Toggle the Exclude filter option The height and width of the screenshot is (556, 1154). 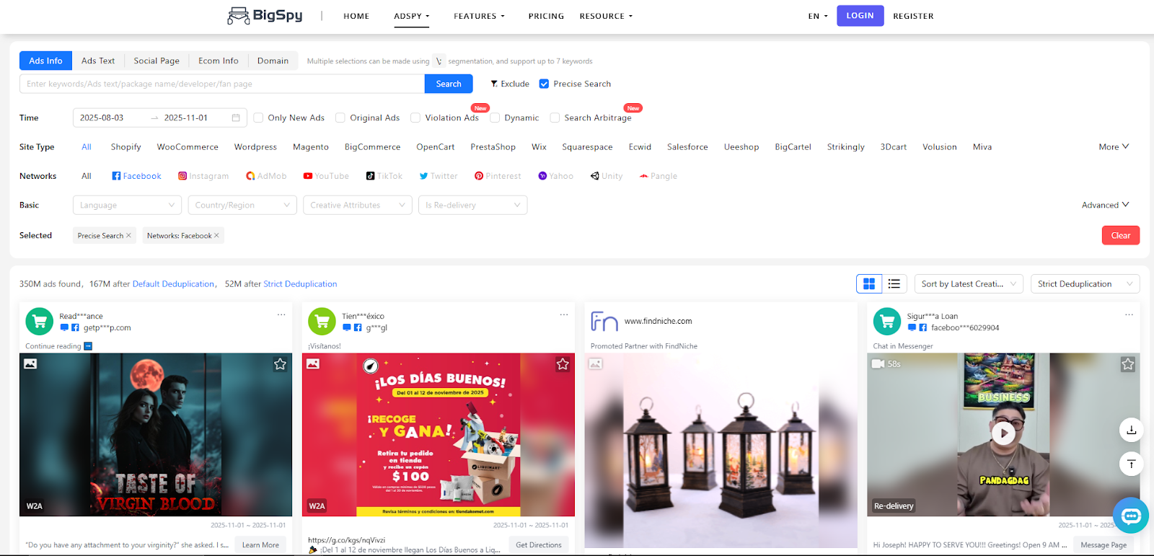(x=509, y=84)
